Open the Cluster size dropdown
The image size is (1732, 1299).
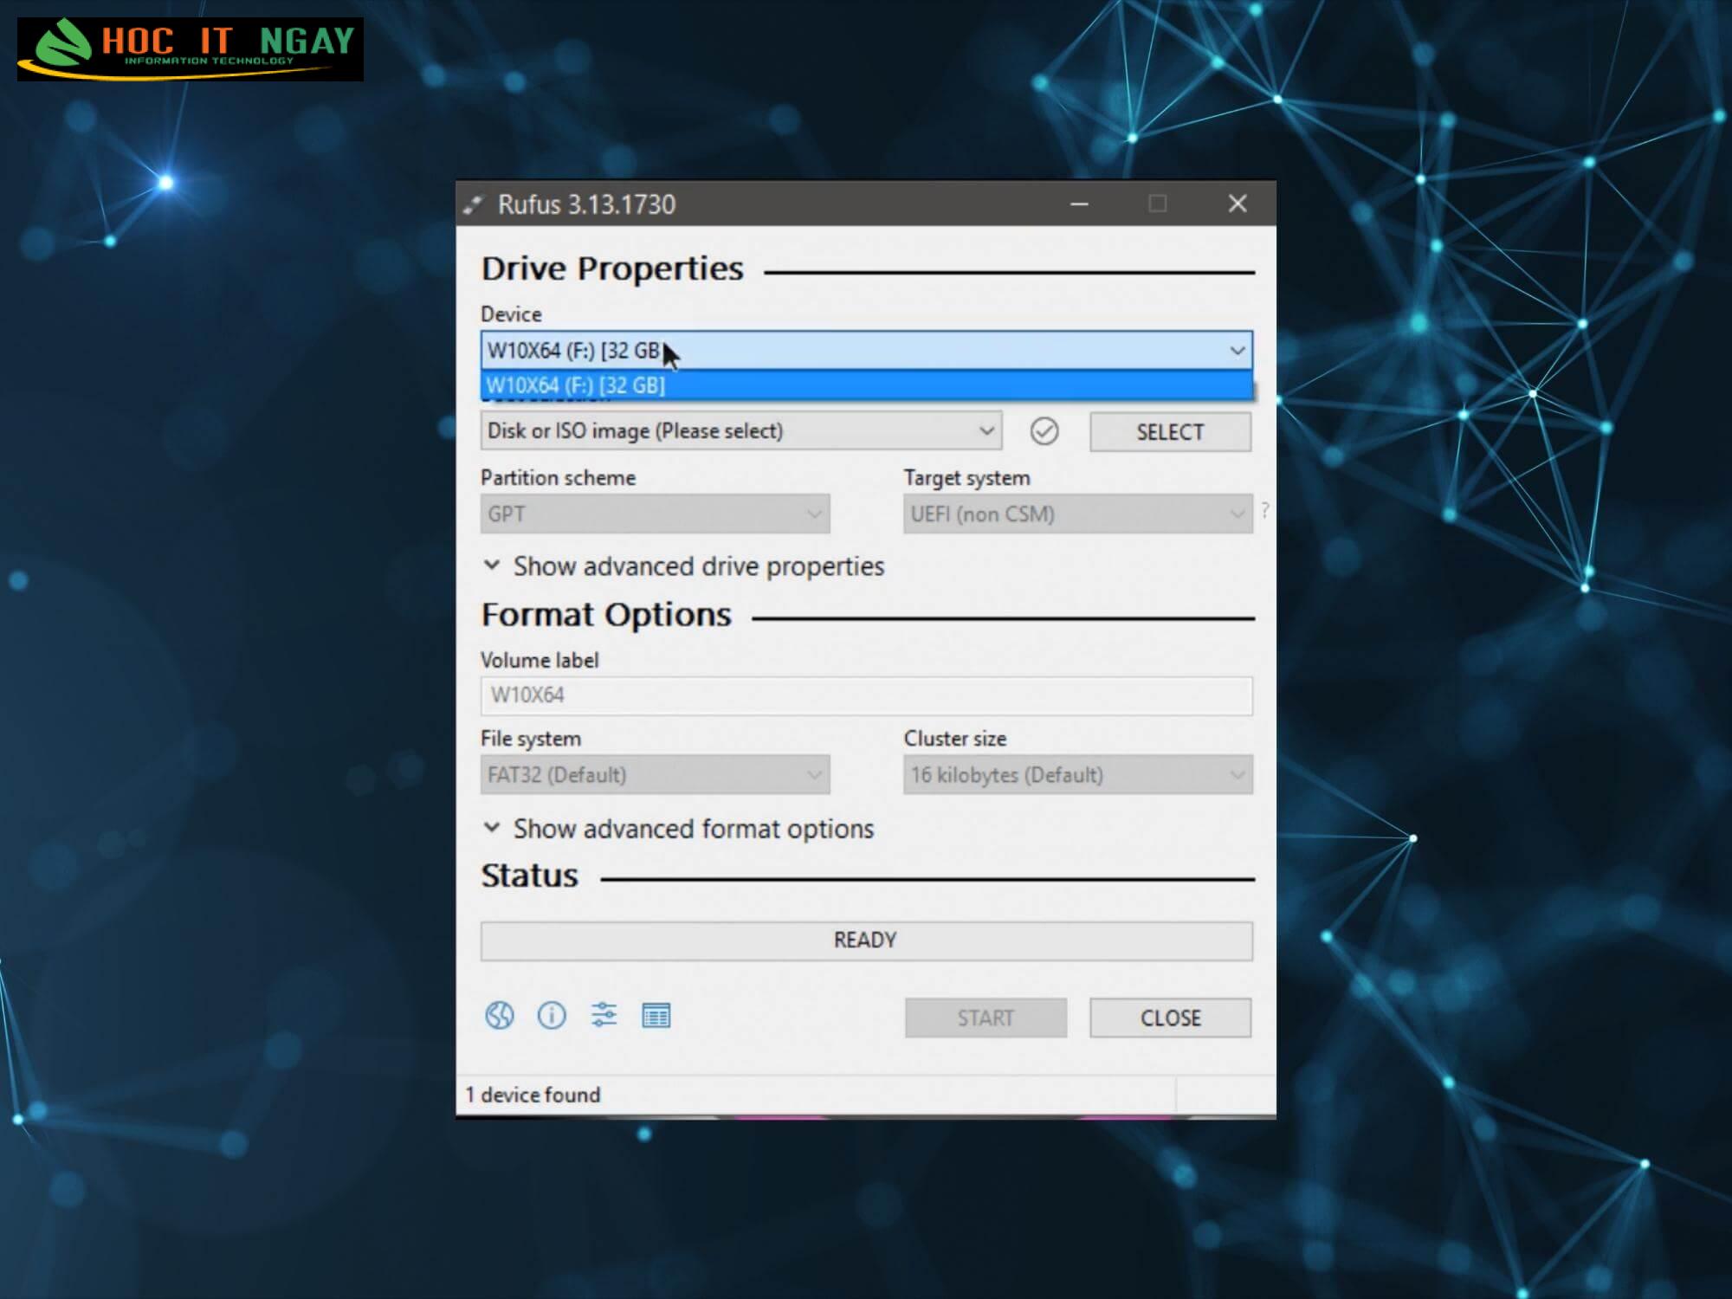tap(1078, 775)
